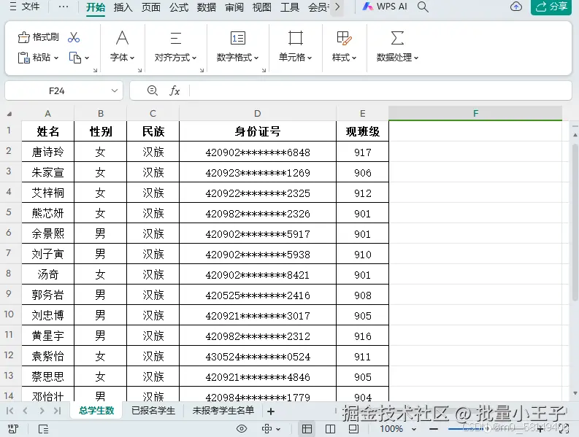Open the 样式 styles icon
The width and height of the screenshot is (579, 437).
(344, 38)
